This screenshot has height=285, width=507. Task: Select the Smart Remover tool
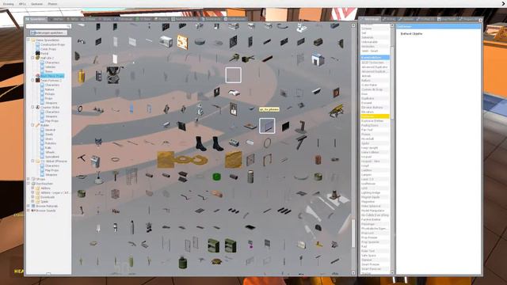pyautogui.click(x=375, y=269)
